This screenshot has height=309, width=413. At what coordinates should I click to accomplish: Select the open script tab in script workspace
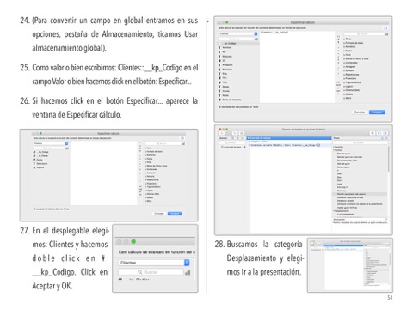289,138
